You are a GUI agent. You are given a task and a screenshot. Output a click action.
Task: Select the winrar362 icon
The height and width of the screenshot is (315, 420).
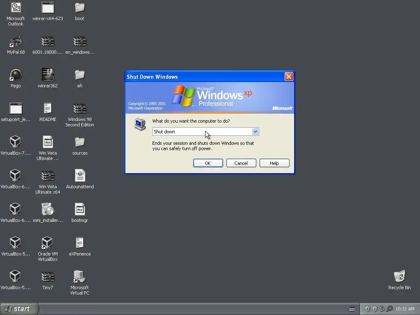click(x=48, y=75)
